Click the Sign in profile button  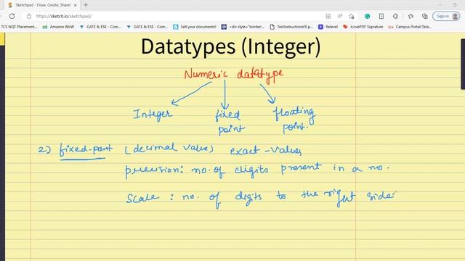coord(446,16)
